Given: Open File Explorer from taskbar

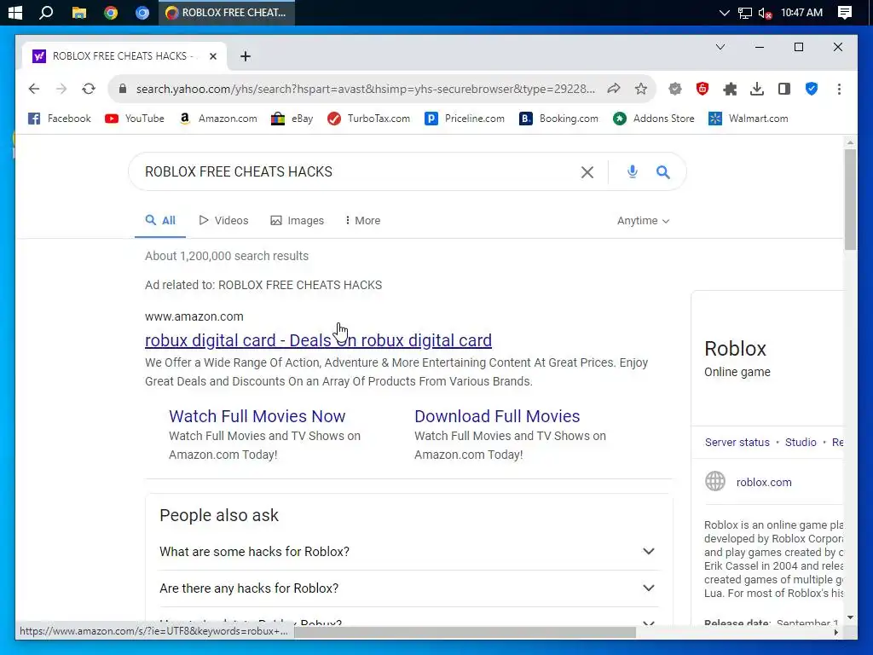Looking at the screenshot, I should 79,12.
